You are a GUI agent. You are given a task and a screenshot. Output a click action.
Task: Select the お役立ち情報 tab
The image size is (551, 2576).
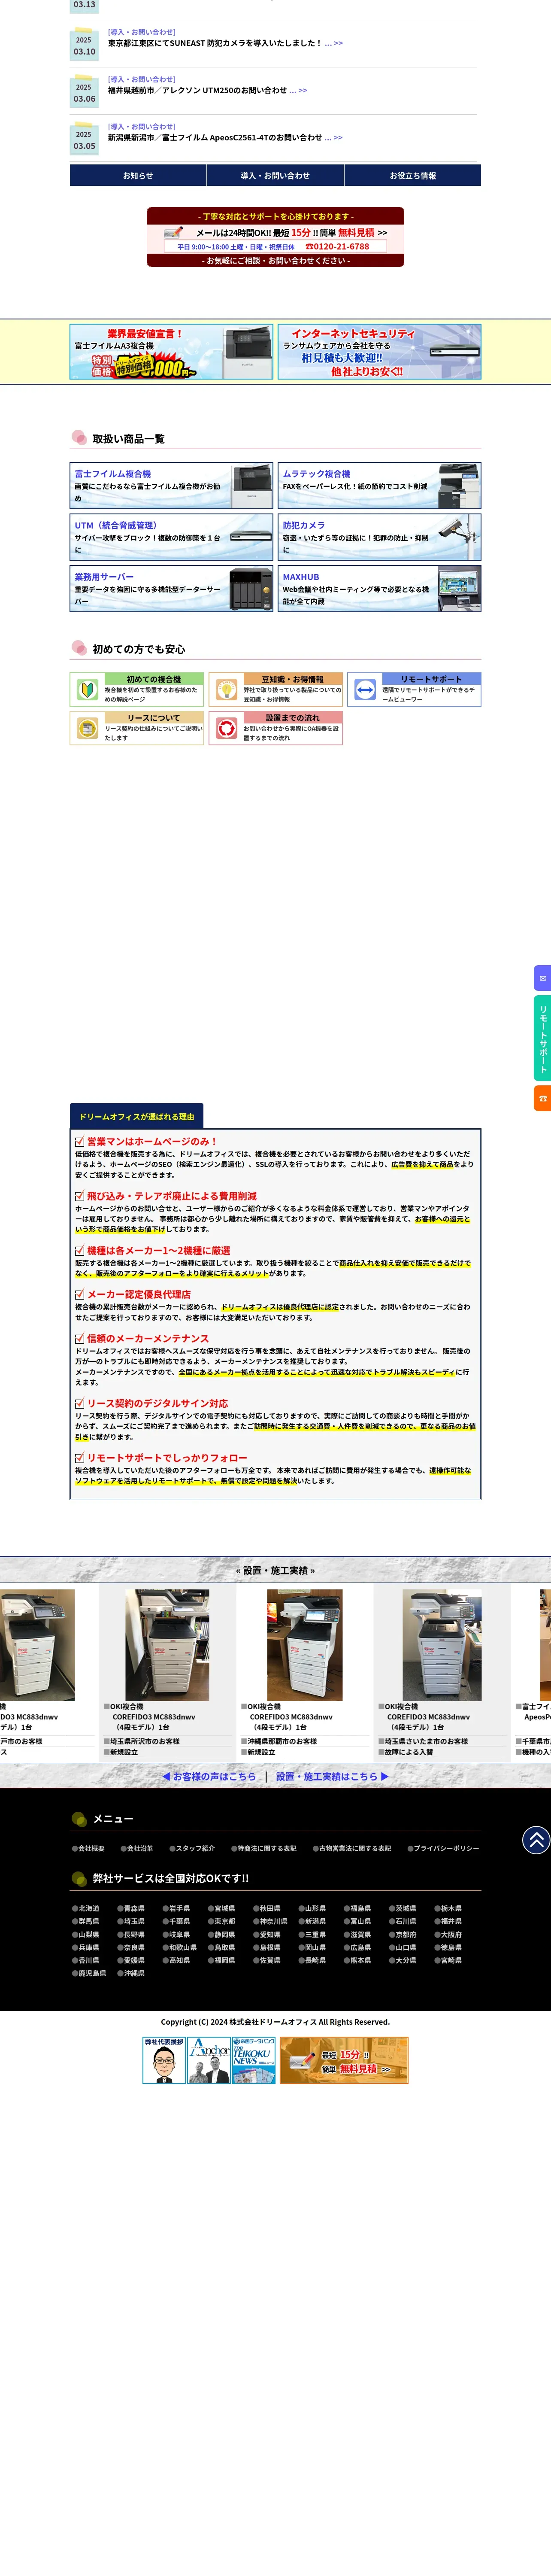point(413,175)
